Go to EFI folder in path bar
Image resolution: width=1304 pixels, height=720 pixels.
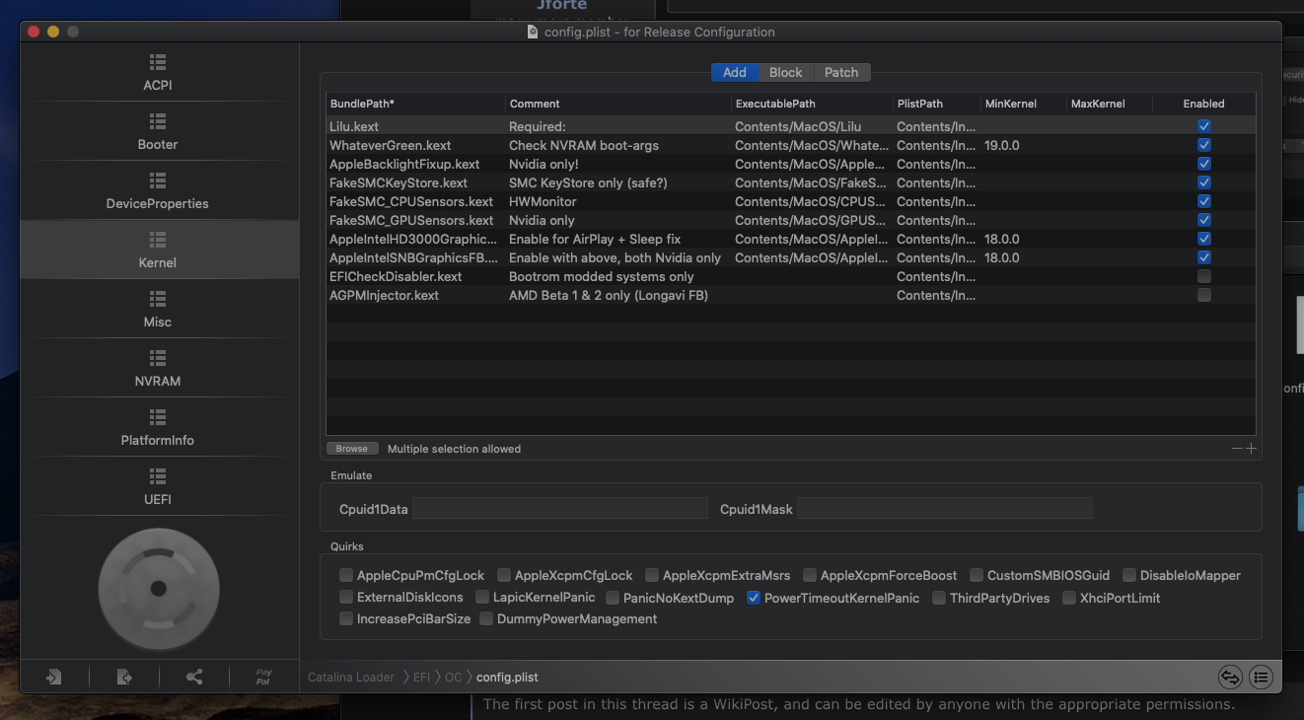(x=421, y=678)
